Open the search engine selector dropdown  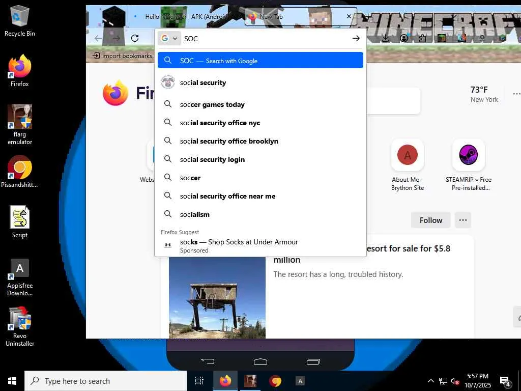[x=169, y=38]
